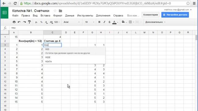Screen dimensions: 198x111
Task: Open the move-to-folder icon beside the title
Action: pos(60,11)
